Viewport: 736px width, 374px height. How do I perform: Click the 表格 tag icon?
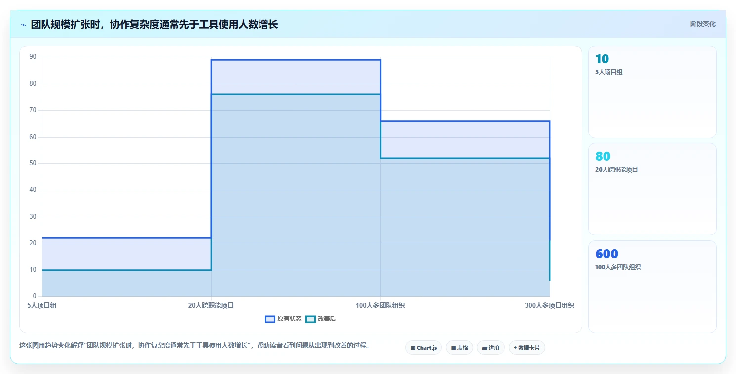[x=453, y=348]
